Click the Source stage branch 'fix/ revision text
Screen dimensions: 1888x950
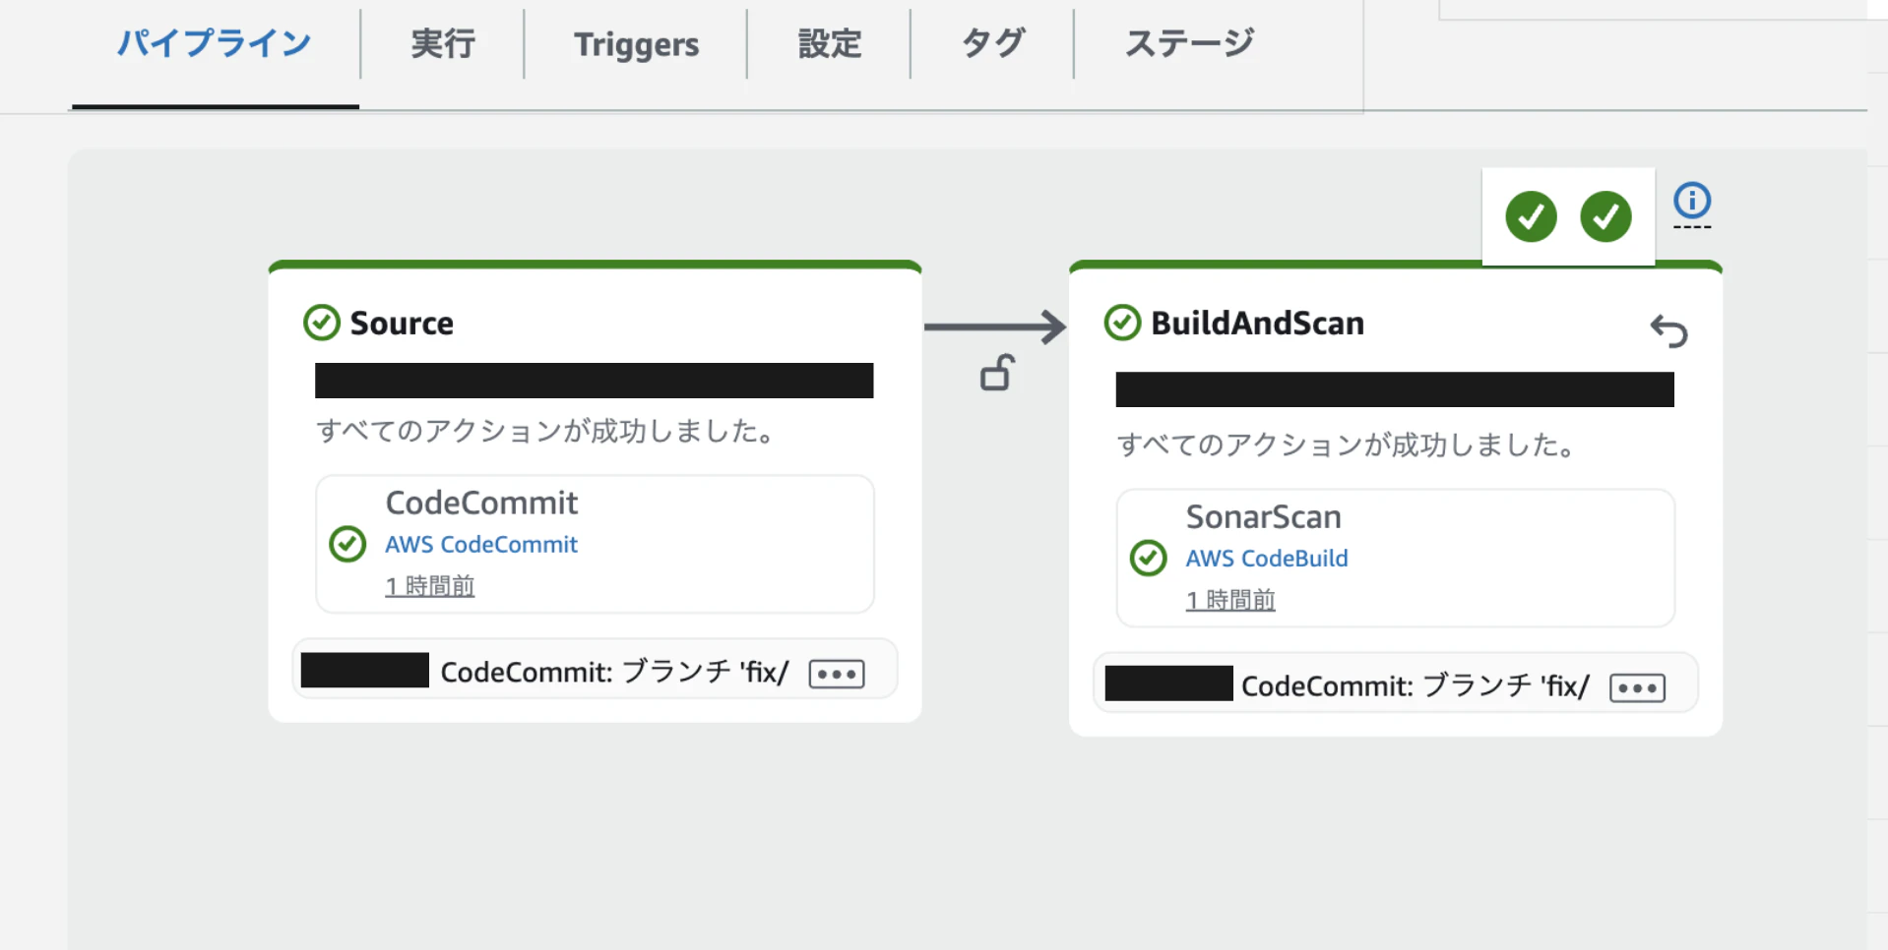615,672
